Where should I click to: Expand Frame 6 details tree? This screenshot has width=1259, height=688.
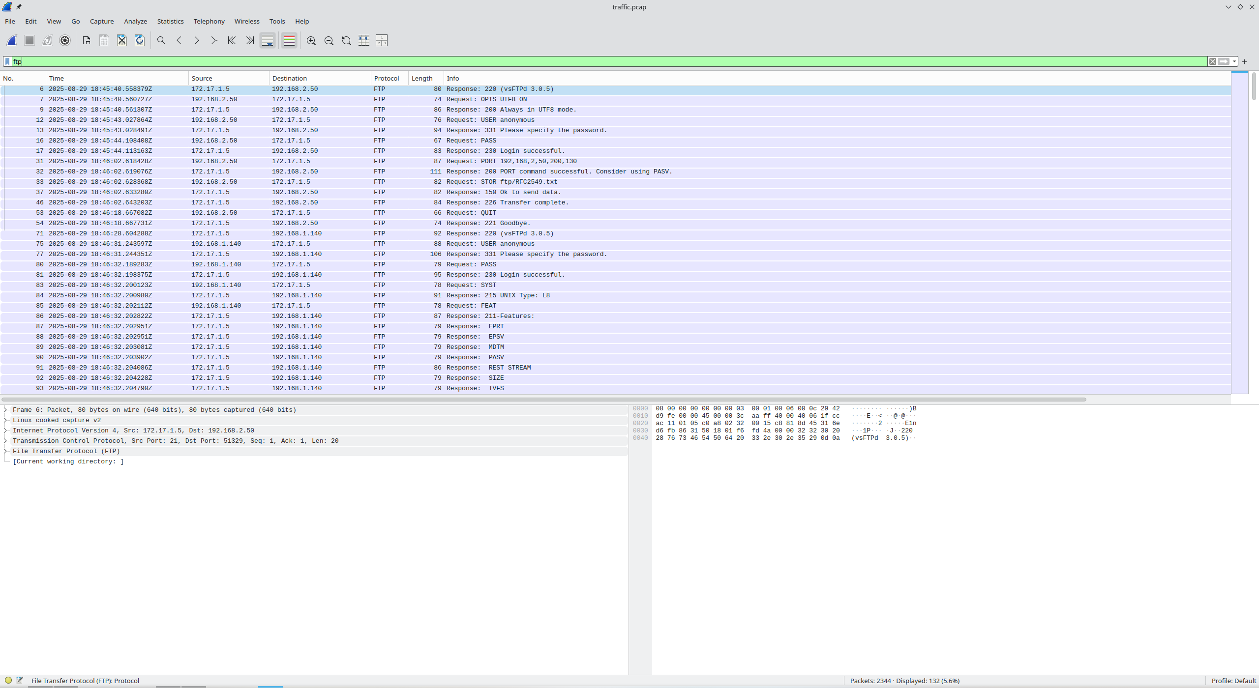[x=5, y=410]
